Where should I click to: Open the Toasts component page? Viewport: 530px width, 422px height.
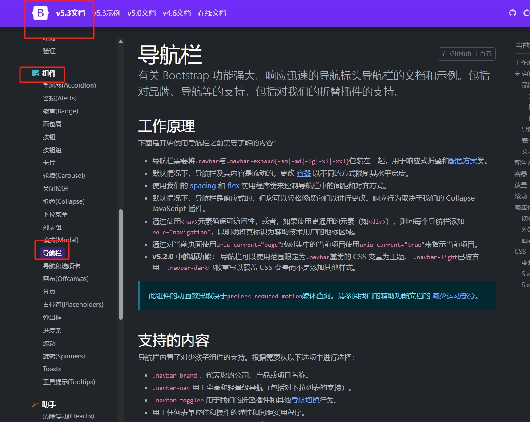[x=52, y=369]
